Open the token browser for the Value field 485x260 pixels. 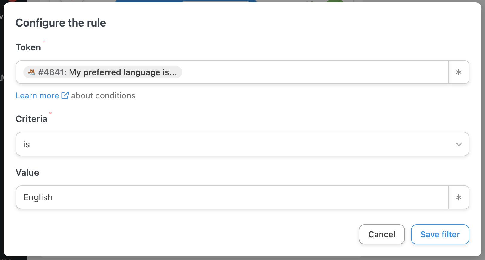[459, 197]
